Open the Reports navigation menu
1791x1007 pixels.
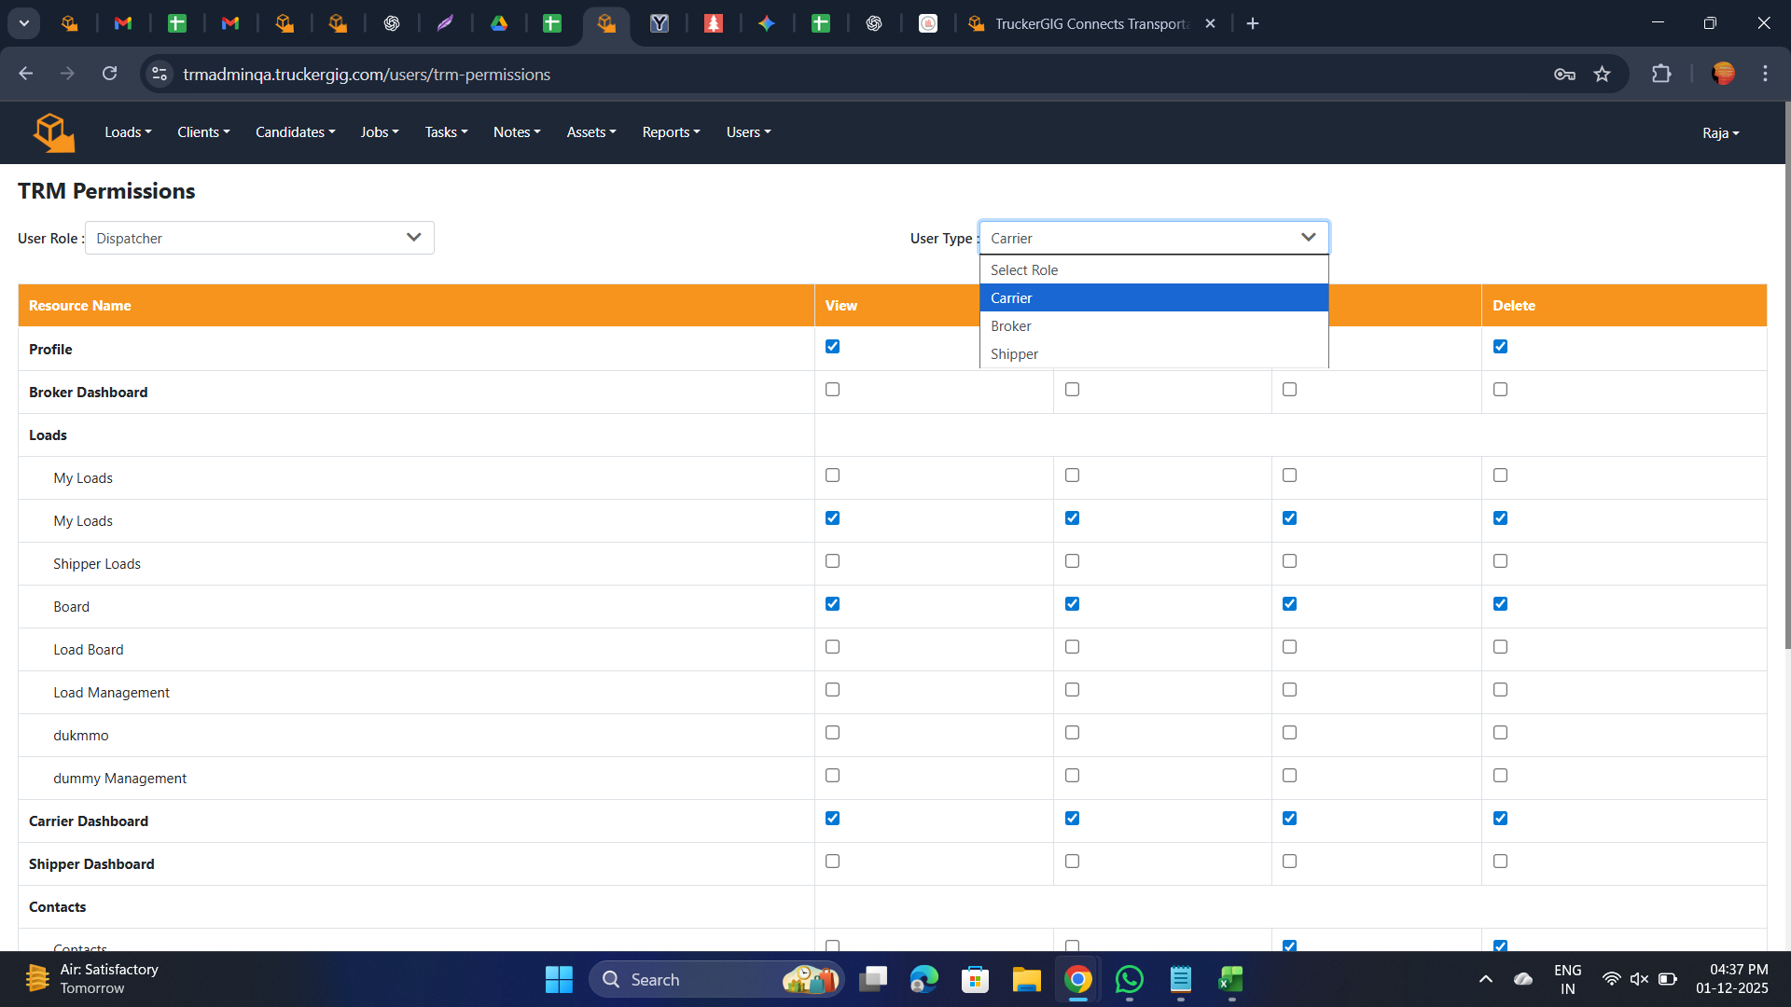pos(671,132)
